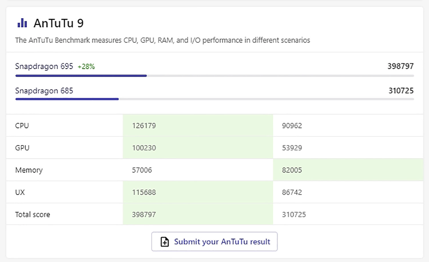The height and width of the screenshot is (262, 429).
Task: Submit your AnTuTu result
Action: point(214,241)
